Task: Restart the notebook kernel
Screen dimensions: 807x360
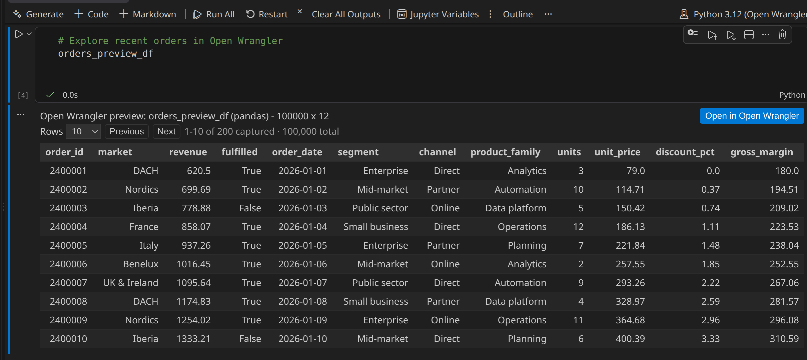Action: point(266,14)
